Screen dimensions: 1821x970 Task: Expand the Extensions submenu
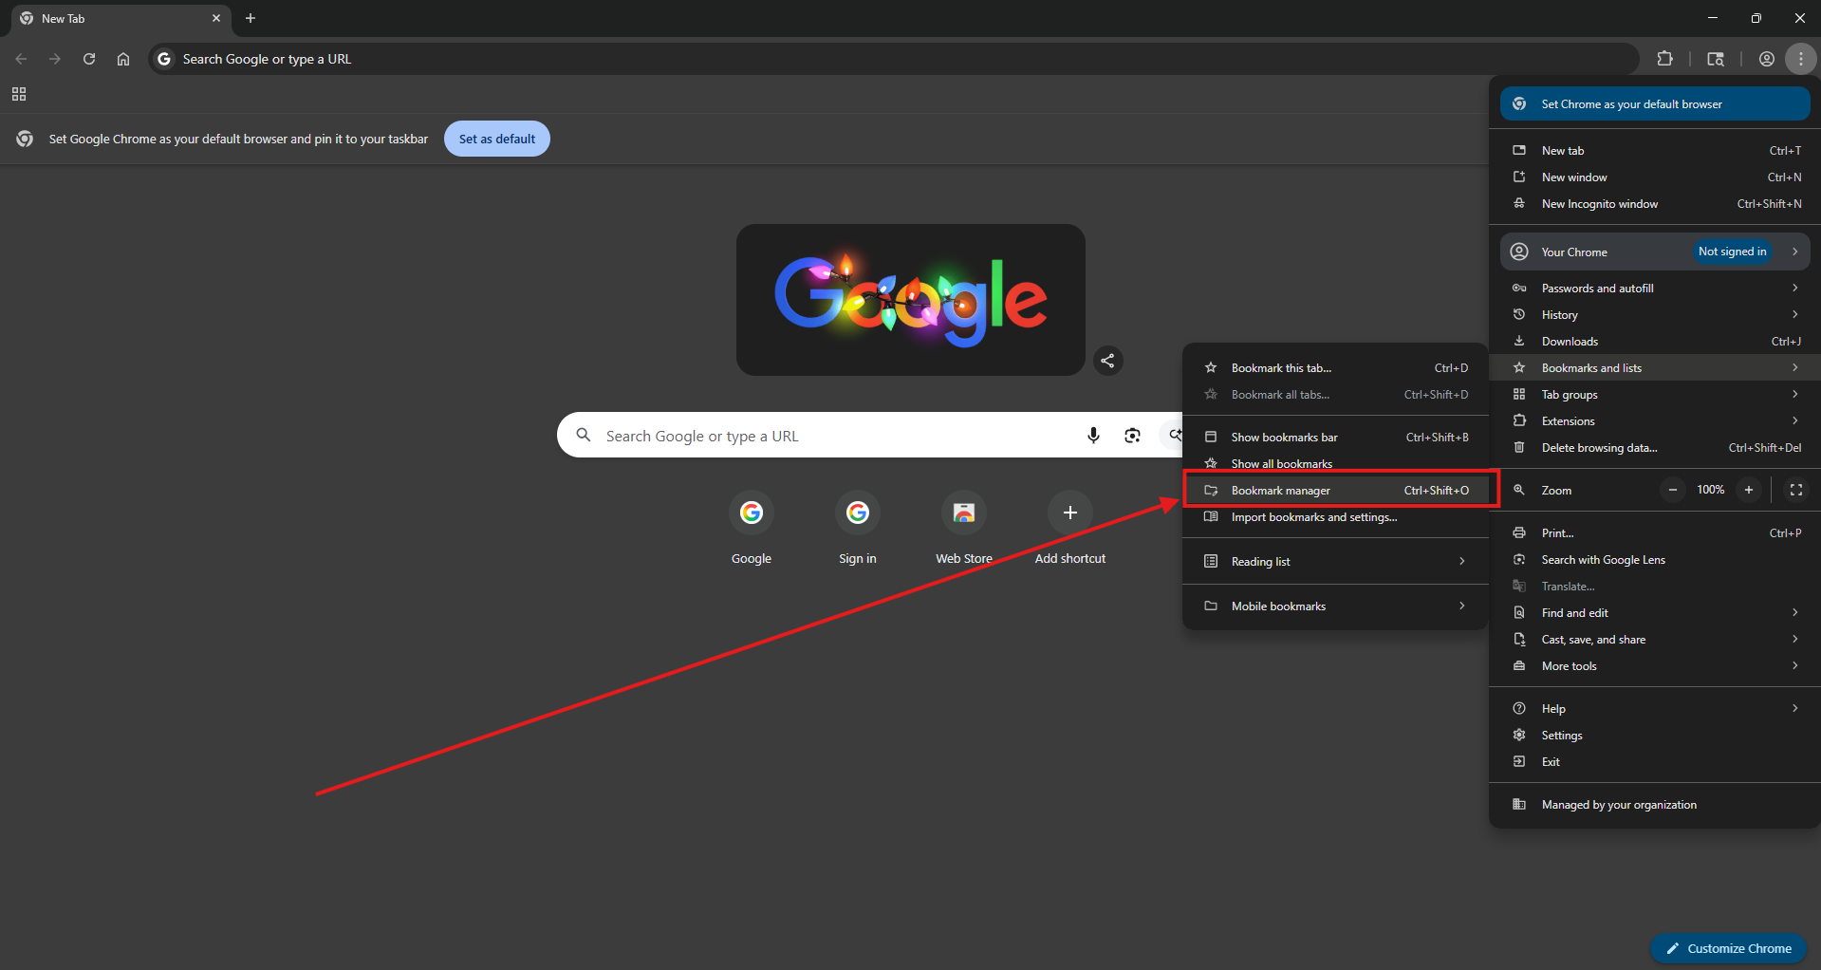pos(1655,420)
